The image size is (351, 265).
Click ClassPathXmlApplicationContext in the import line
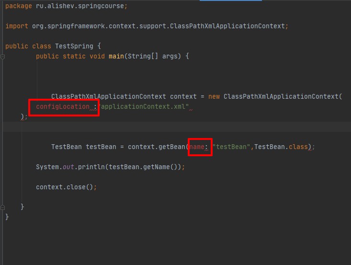click(x=227, y=26)
